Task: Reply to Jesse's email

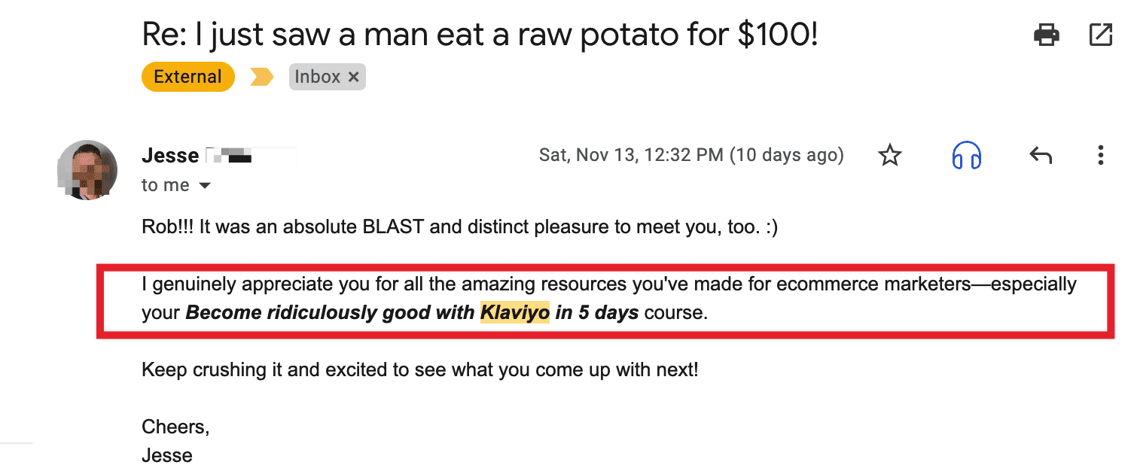Action: click(1040, 156)
